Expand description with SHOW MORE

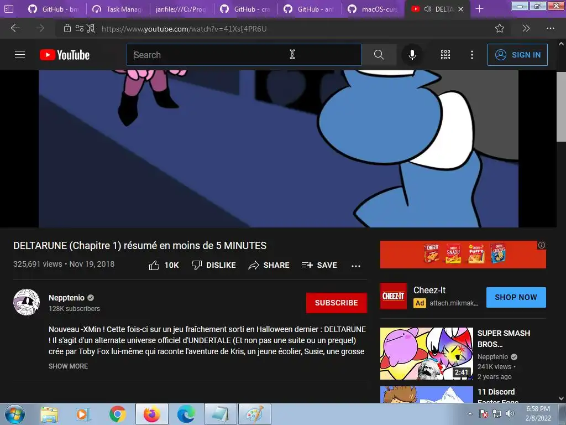pos(68,366)
